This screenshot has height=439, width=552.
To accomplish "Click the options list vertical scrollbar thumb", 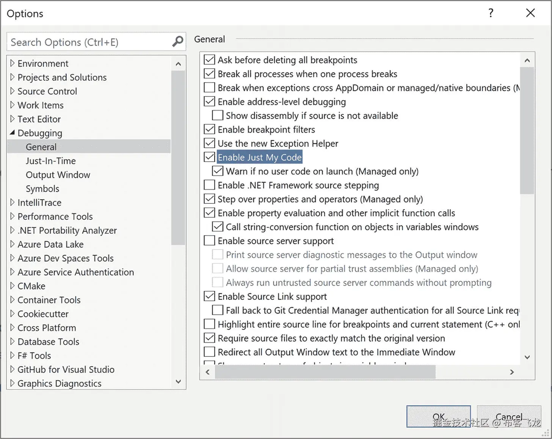I will tap(527, 131).
